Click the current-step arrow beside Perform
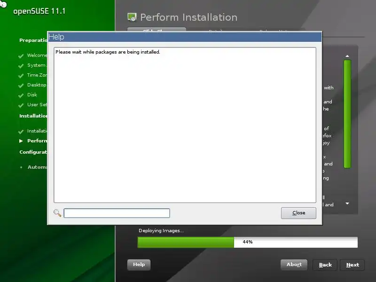Viewport: 376px width, 282px height. pyautogui.click(x=21, y=141)
